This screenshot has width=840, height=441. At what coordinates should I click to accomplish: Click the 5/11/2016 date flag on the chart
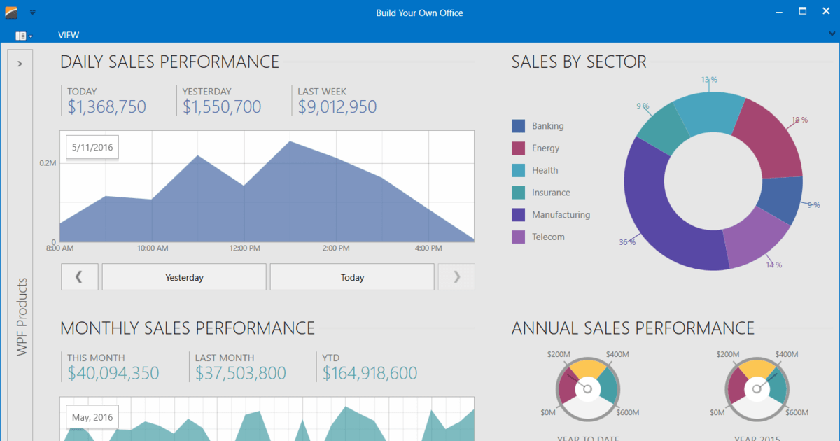[x=92, y=147]
